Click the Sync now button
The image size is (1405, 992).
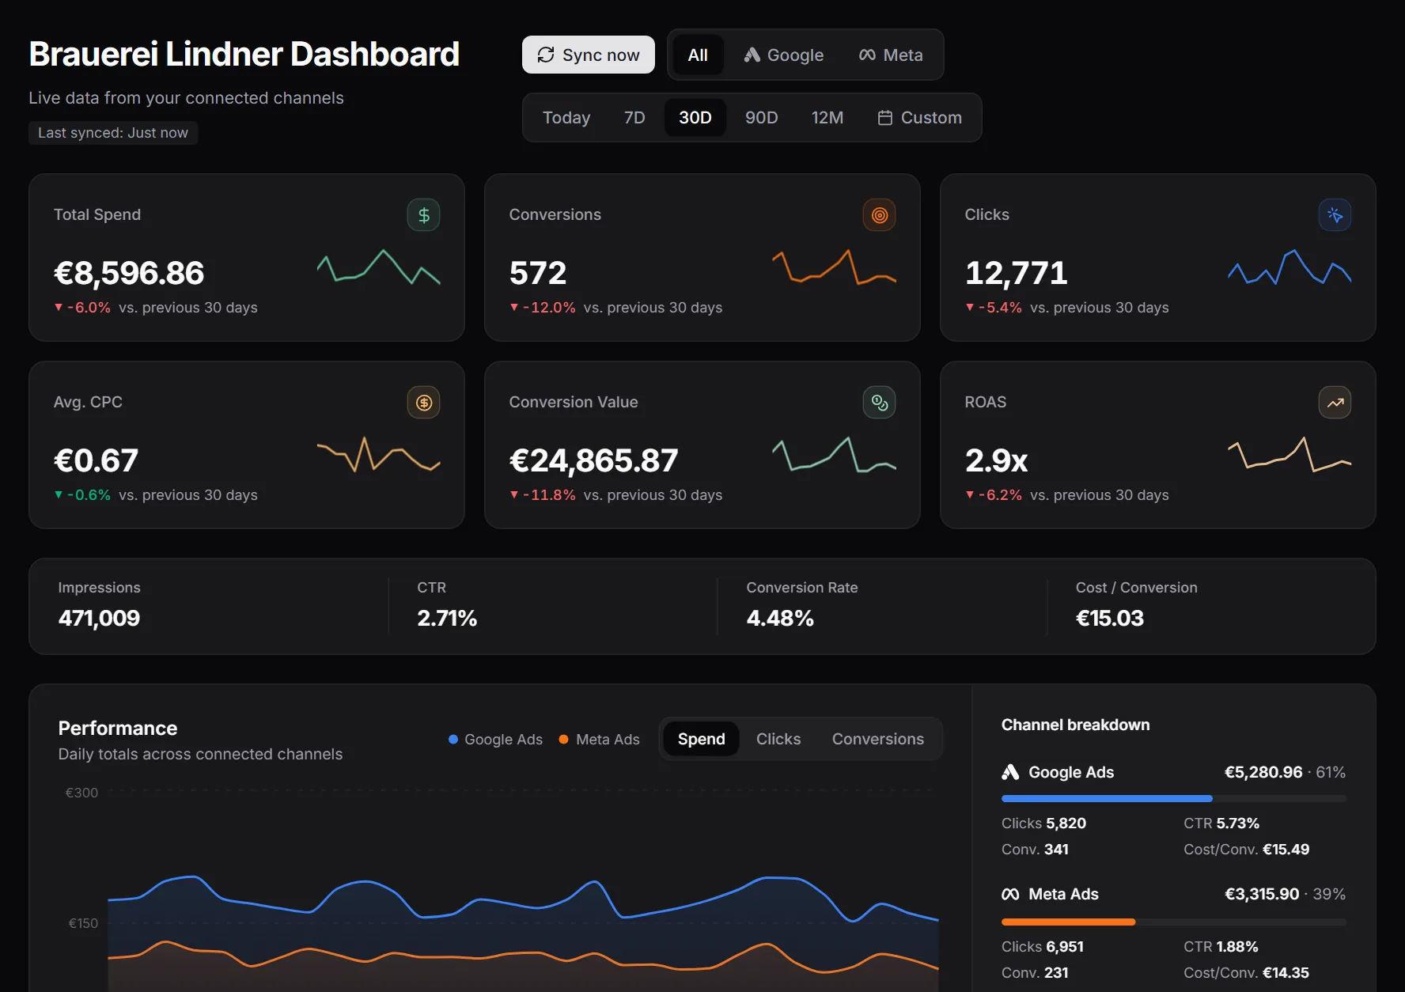pyautogui.click(x=588, y=55)
